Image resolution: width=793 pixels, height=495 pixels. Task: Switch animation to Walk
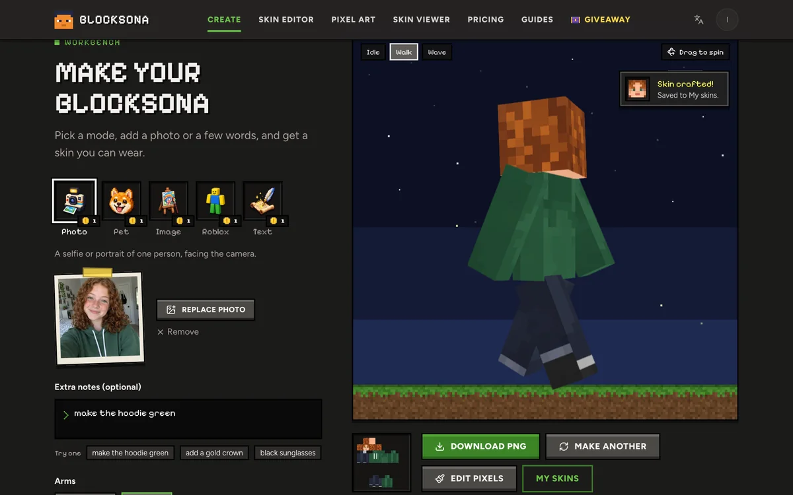coord(404,52)
